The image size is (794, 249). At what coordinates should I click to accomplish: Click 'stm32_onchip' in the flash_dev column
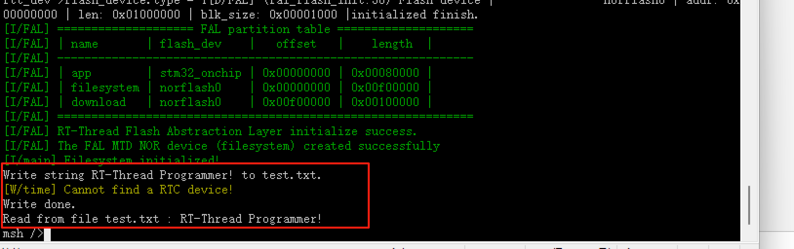[200, 73]
